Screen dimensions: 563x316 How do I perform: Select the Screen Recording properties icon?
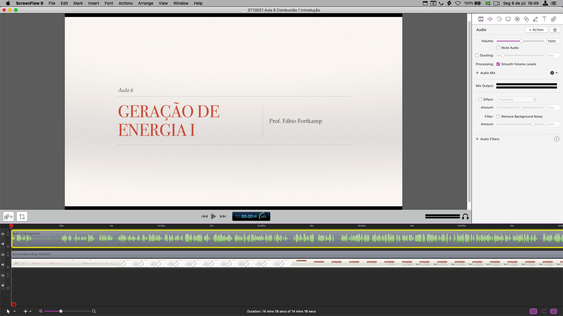[508, 19]
